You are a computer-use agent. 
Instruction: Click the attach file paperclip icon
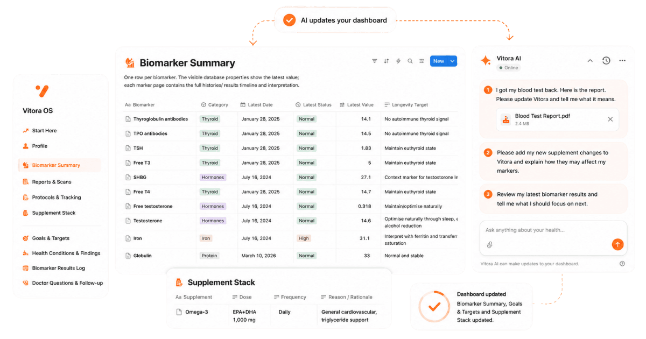pyautogui.click(x=490, y=245)
